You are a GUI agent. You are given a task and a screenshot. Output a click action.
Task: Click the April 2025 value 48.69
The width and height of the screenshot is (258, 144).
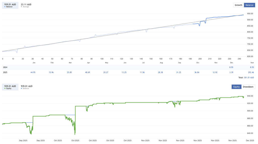[x=87, y=72]
